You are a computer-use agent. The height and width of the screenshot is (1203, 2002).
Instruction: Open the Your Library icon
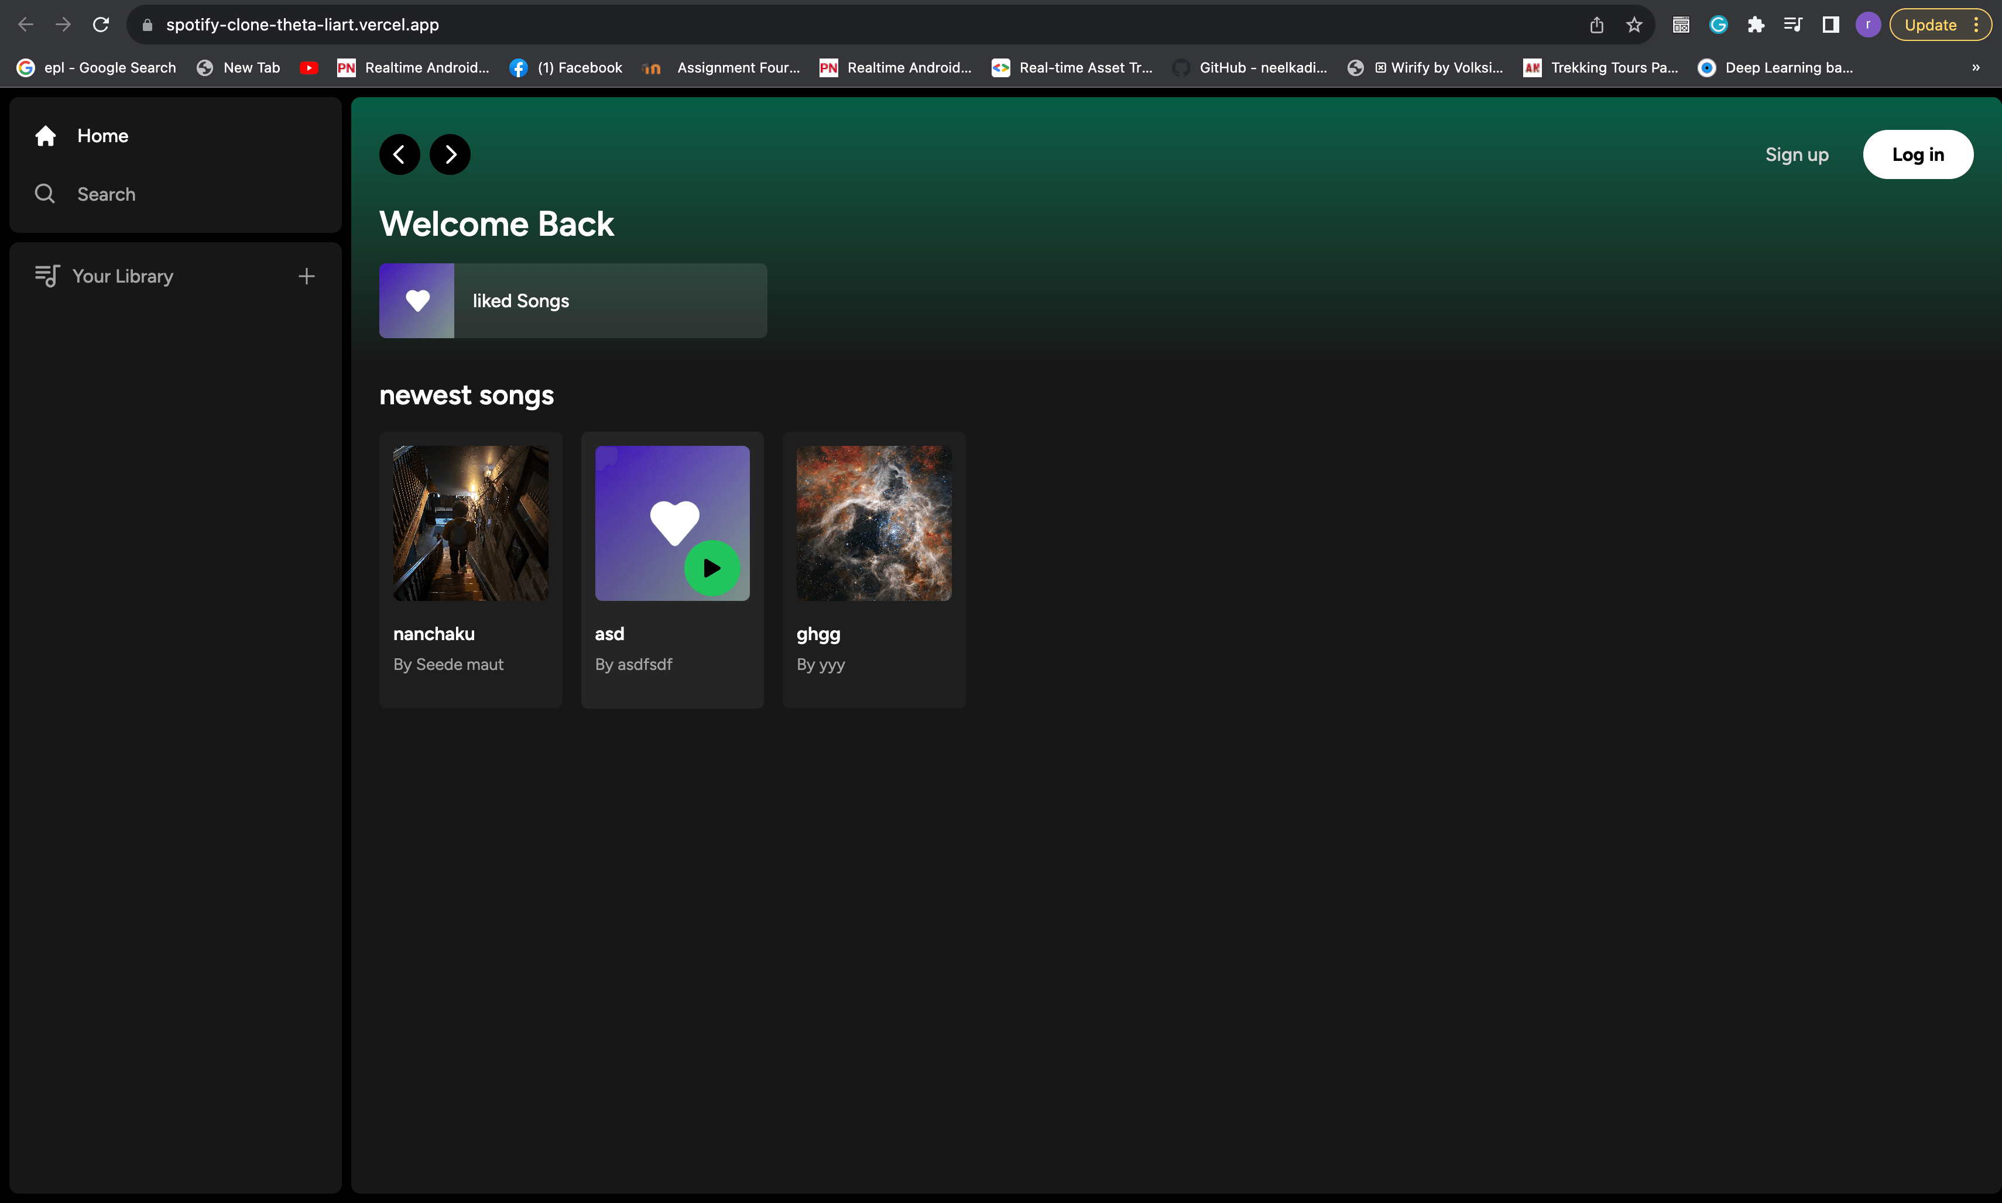[47, 276]
